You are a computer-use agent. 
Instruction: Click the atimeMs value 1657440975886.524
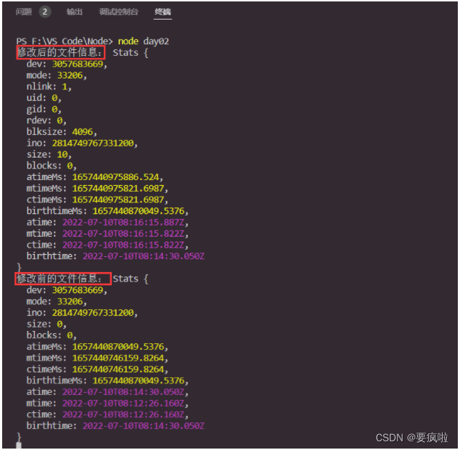115,177
